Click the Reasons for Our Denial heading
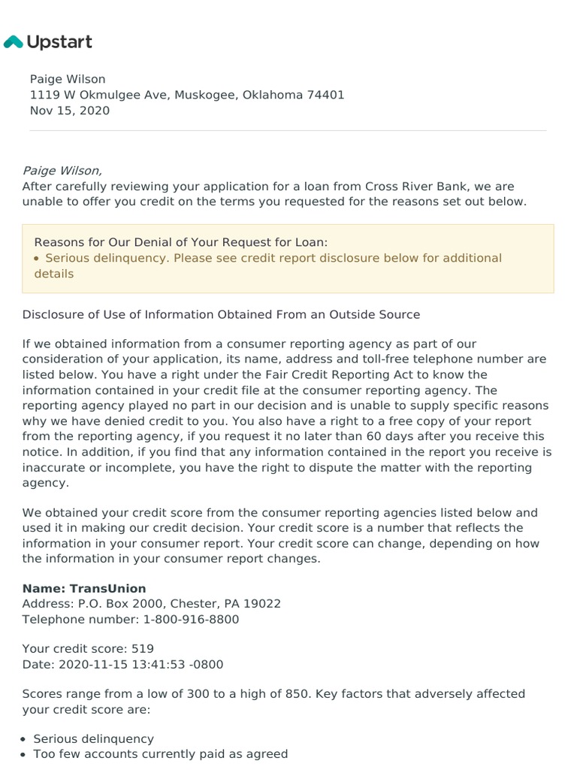The image size is (577, 770). (x=181, y=242)
